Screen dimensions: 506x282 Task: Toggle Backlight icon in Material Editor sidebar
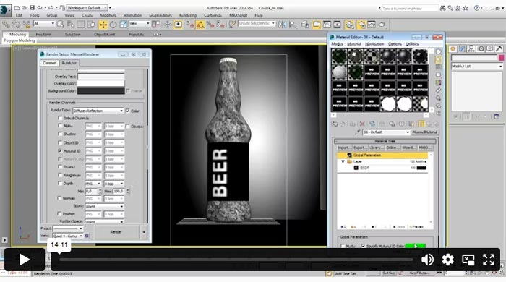pyautogui.click(x=438, y=59)
